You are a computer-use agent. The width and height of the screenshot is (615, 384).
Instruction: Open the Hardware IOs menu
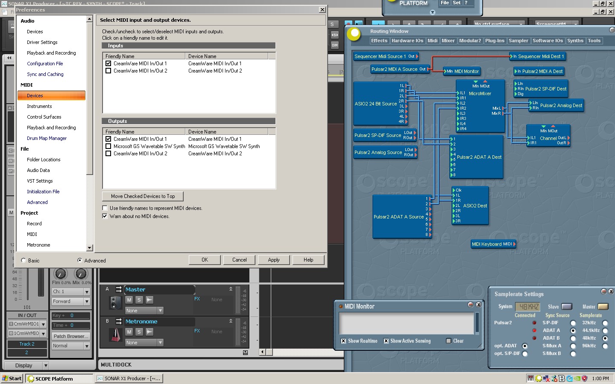[407, 41]
